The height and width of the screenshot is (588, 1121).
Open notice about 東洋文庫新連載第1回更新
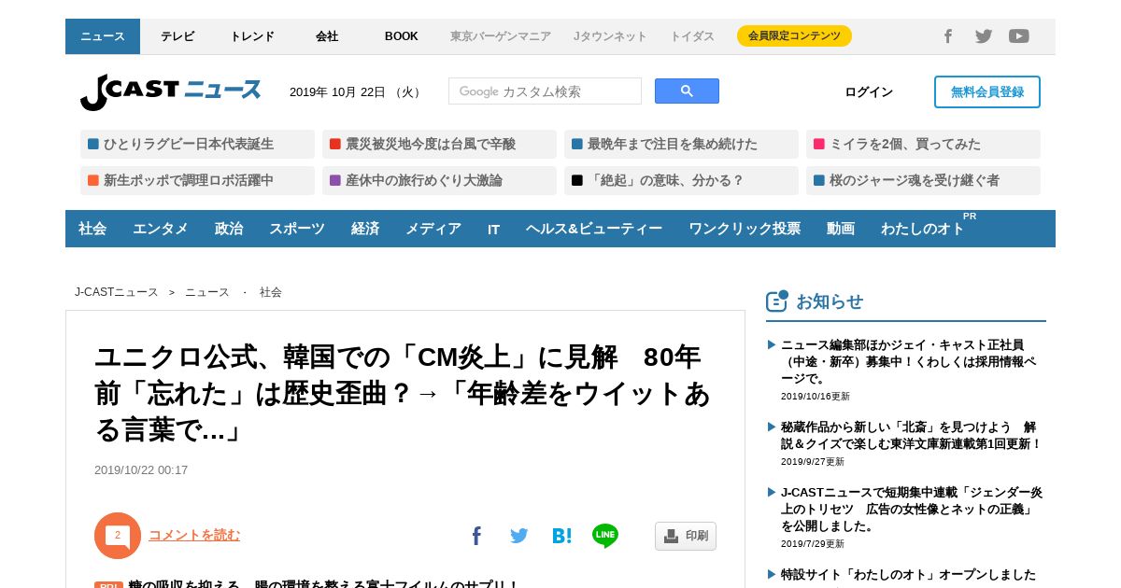coord(911,435)
